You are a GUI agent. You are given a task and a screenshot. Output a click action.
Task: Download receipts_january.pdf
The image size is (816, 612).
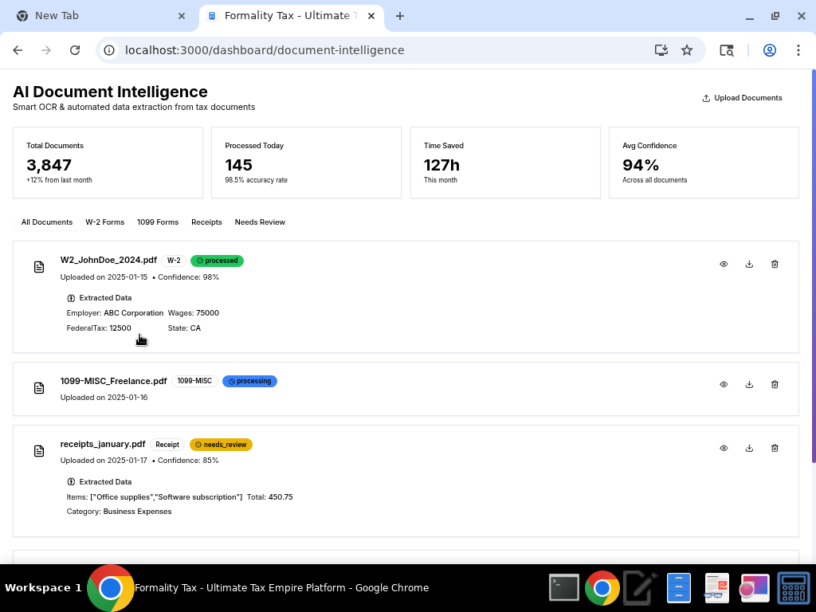pos(748,448)
